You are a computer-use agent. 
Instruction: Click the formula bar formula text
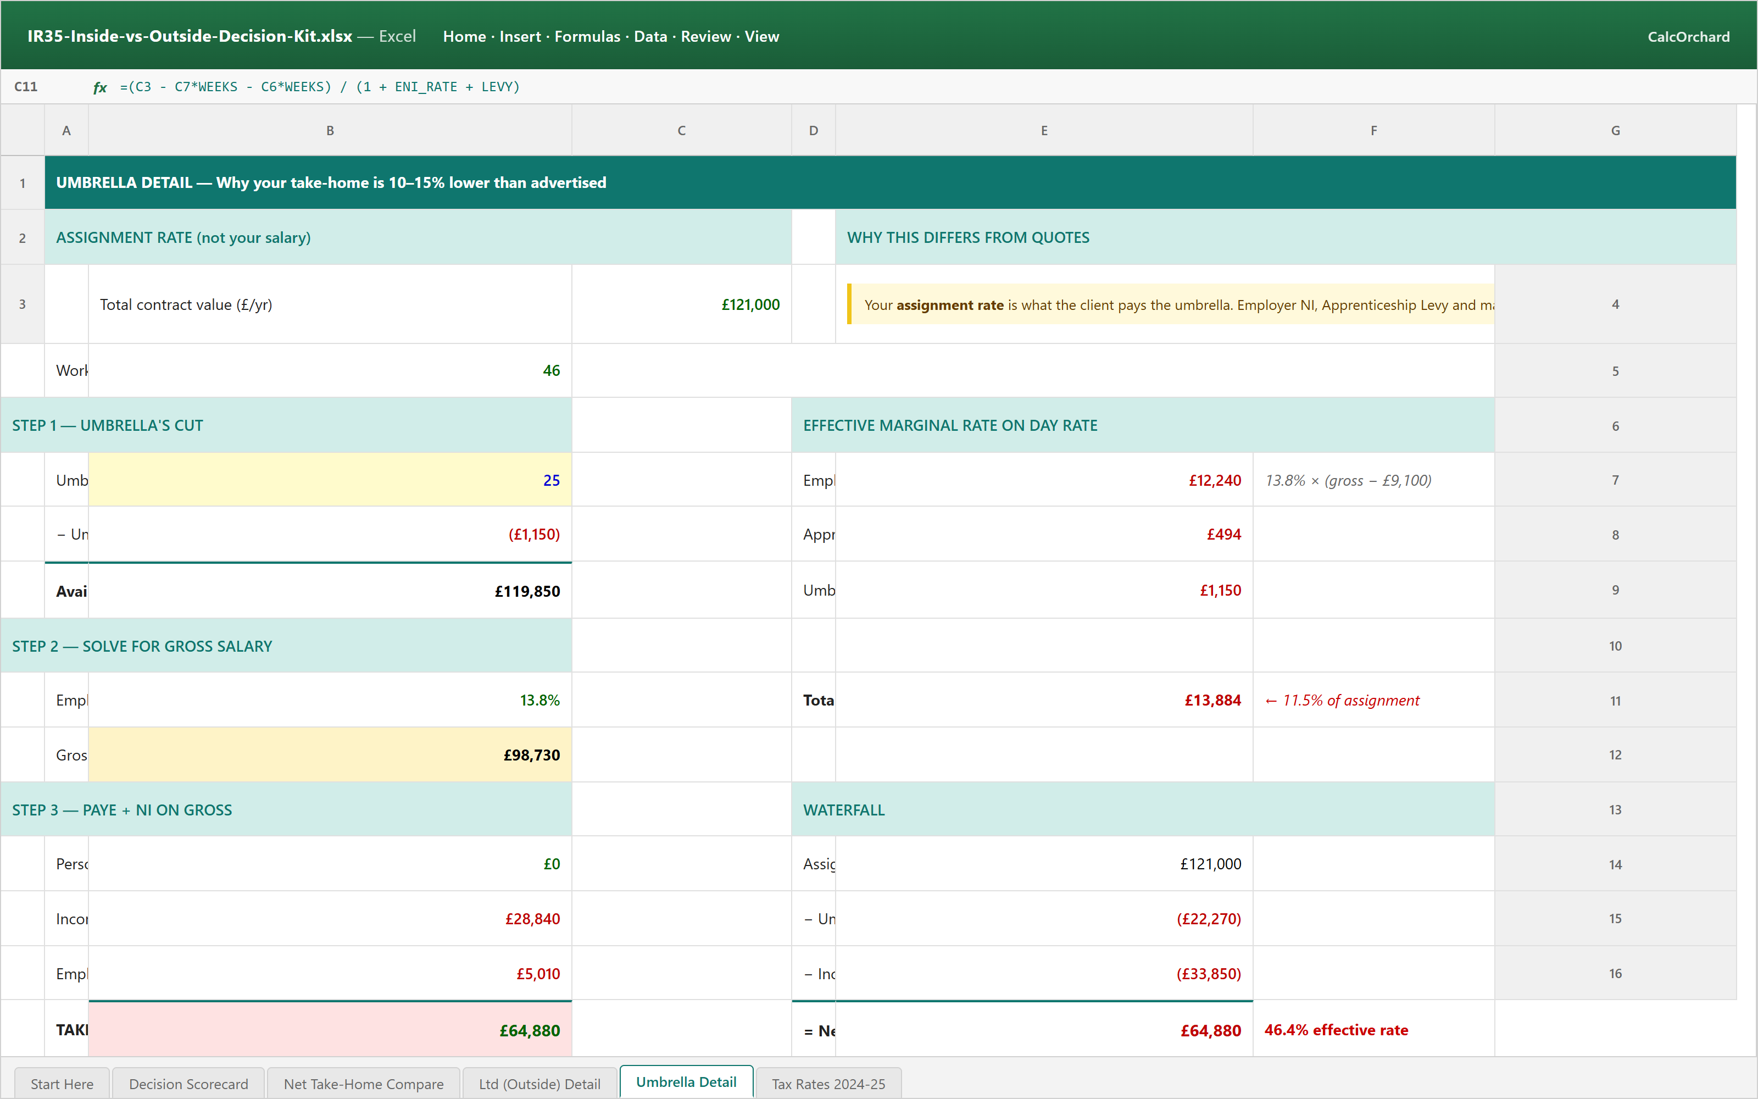(x=320, y=86)
